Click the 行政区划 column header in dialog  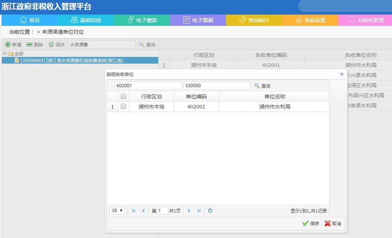point(151,97)
